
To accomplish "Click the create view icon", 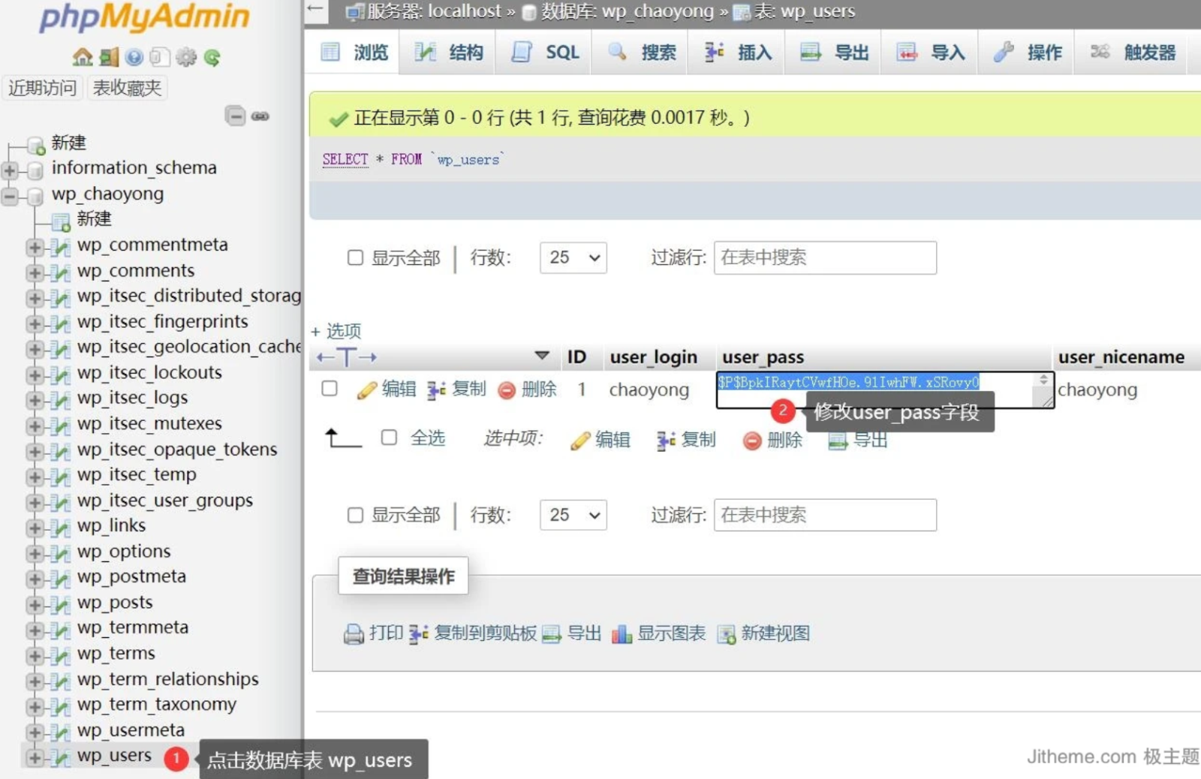I will 727,634.
